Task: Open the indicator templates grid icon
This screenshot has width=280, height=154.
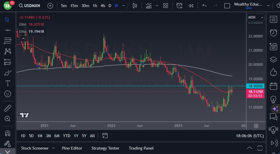Action: [166, 6]
